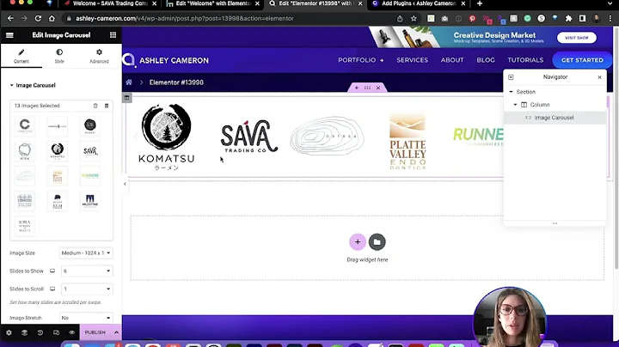
Task: Click section handle add-section plus icon
Action: pyautogui.click(x=357, y=88)
